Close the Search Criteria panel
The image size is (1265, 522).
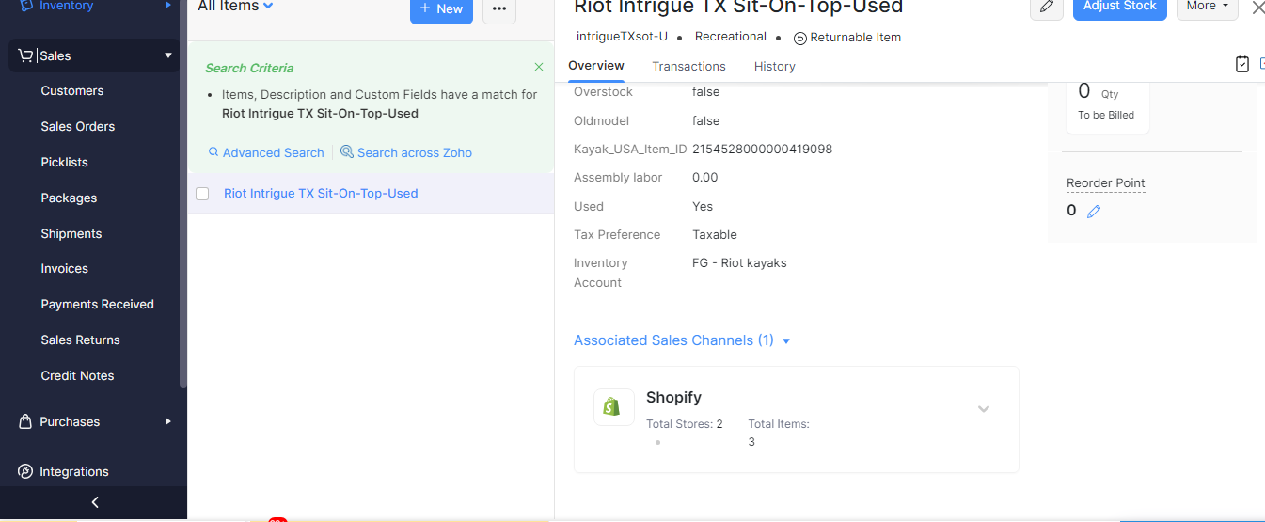click(x=539, y=67)
